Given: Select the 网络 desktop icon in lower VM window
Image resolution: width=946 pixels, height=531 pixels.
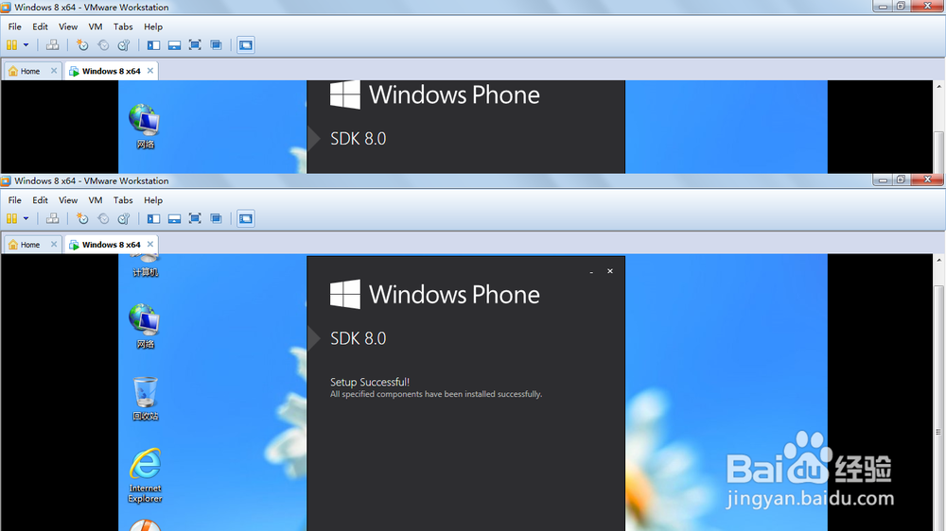Looking at the screenshot, I should 145,326.
